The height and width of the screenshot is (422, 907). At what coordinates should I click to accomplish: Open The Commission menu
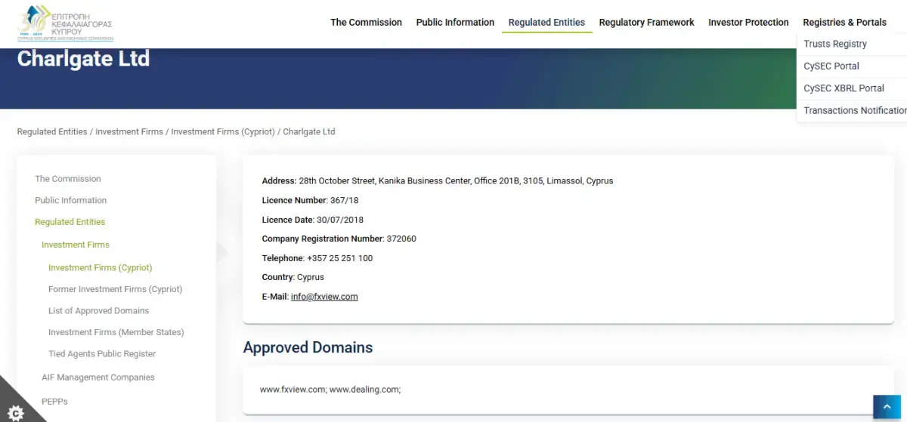pos(366,23)
